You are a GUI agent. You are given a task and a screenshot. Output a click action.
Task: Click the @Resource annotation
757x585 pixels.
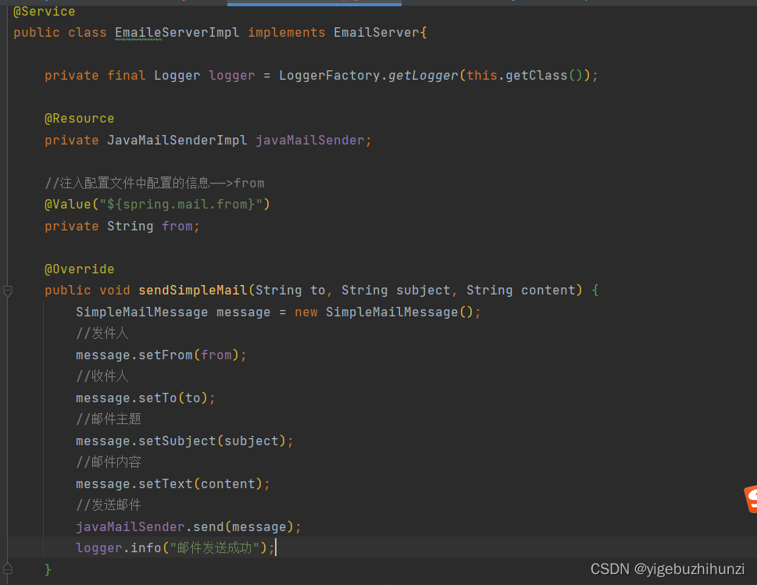point(79,118)
